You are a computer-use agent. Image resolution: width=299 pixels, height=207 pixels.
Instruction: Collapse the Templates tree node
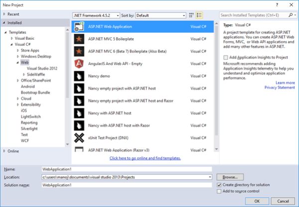5,32
